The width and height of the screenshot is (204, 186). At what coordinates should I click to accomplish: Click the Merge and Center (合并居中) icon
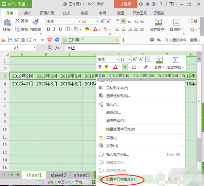pyautogui.click(x=158, y=22)
